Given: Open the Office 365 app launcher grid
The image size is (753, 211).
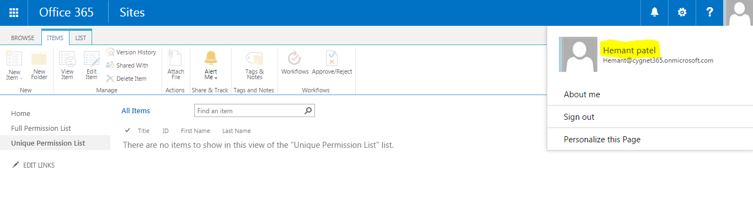Looking at the screenshot, I should 14,13.
